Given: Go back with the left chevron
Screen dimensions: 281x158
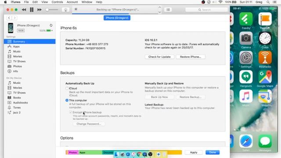Looking at the screenshot, I should 9,18.
